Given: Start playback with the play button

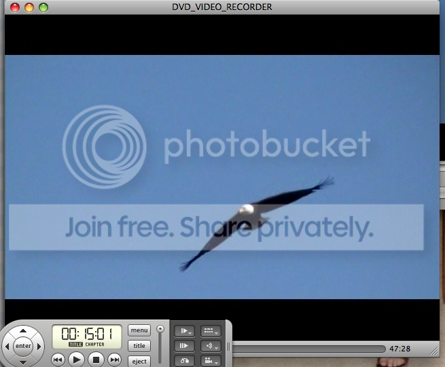Looking at the screenshot, I should 77,360.
